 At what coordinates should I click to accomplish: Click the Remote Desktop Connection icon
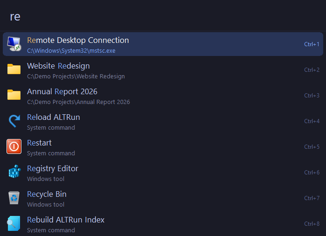coord(14,44)
